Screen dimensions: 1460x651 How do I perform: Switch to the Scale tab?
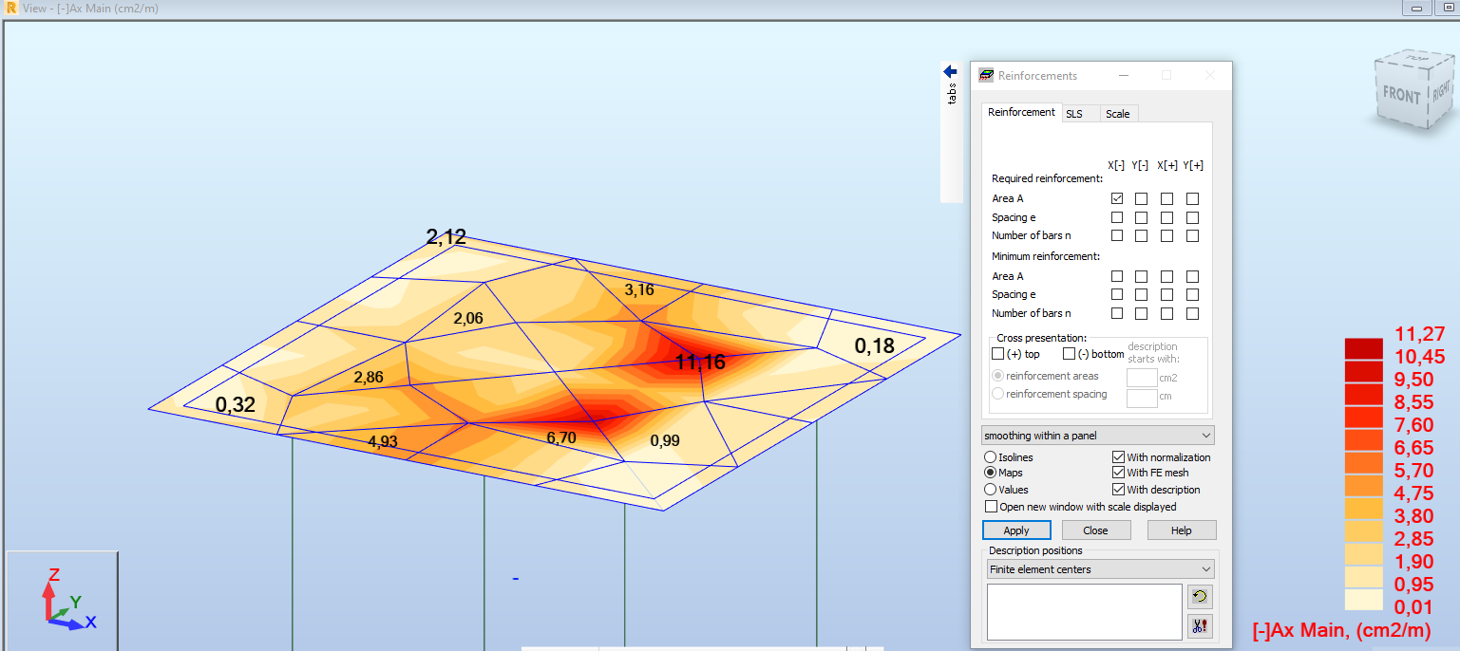(x=1118, y=113)
